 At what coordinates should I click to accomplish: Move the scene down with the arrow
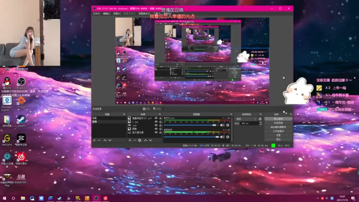pyautogui.click(x=110, y=140)
